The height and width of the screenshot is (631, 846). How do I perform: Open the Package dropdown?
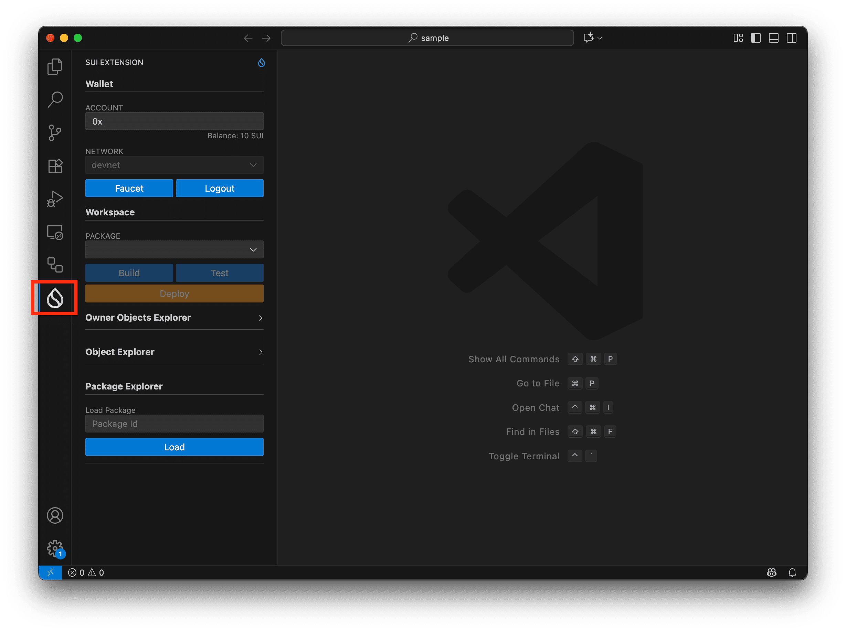coord(174,249)
